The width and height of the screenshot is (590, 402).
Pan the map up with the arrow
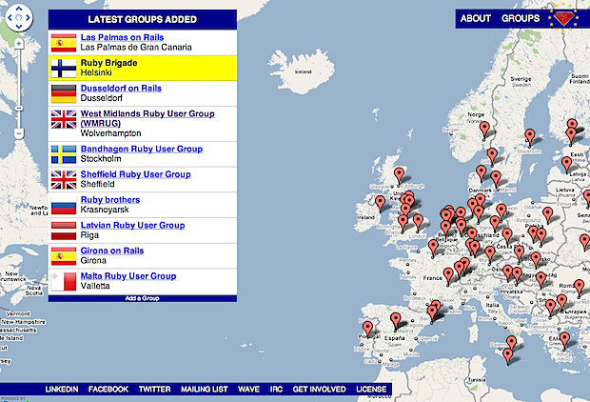point(19,9)
